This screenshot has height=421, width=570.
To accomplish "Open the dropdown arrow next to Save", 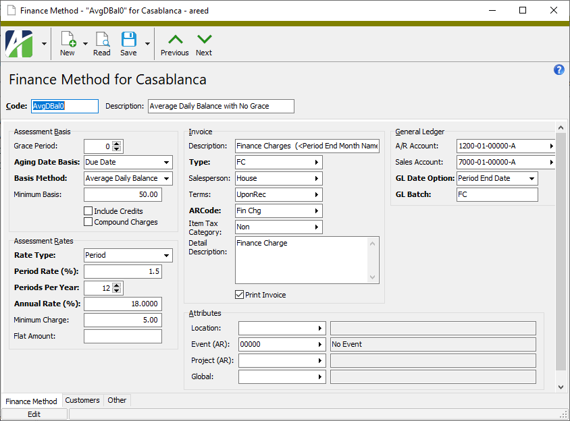I will (x=148, y=44).
